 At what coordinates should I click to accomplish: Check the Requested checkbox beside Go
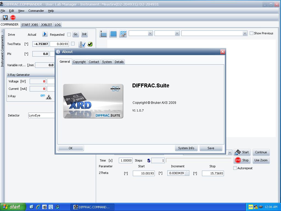click(x=69, y=34)
